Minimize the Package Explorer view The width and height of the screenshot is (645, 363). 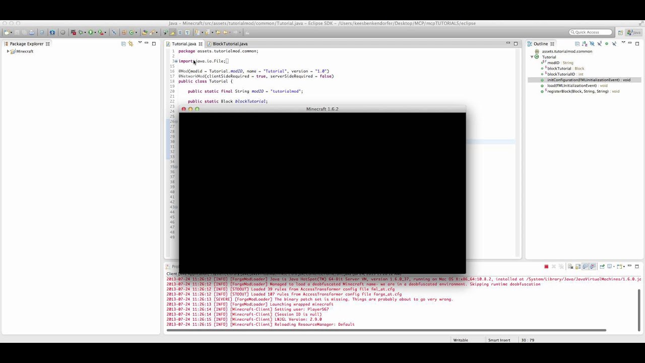click(147, 43)
